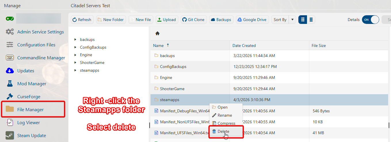391x142 pixels.
Task: Toggle the Details ON switch
Action: tap(370, 20)
